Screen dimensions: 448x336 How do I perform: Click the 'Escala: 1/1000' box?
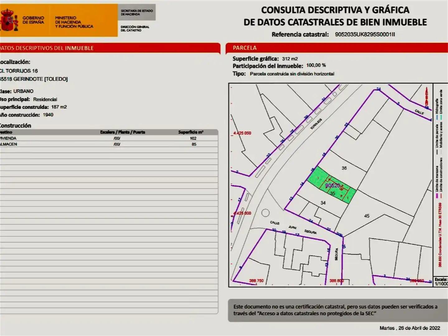click(x=441, y=282)
